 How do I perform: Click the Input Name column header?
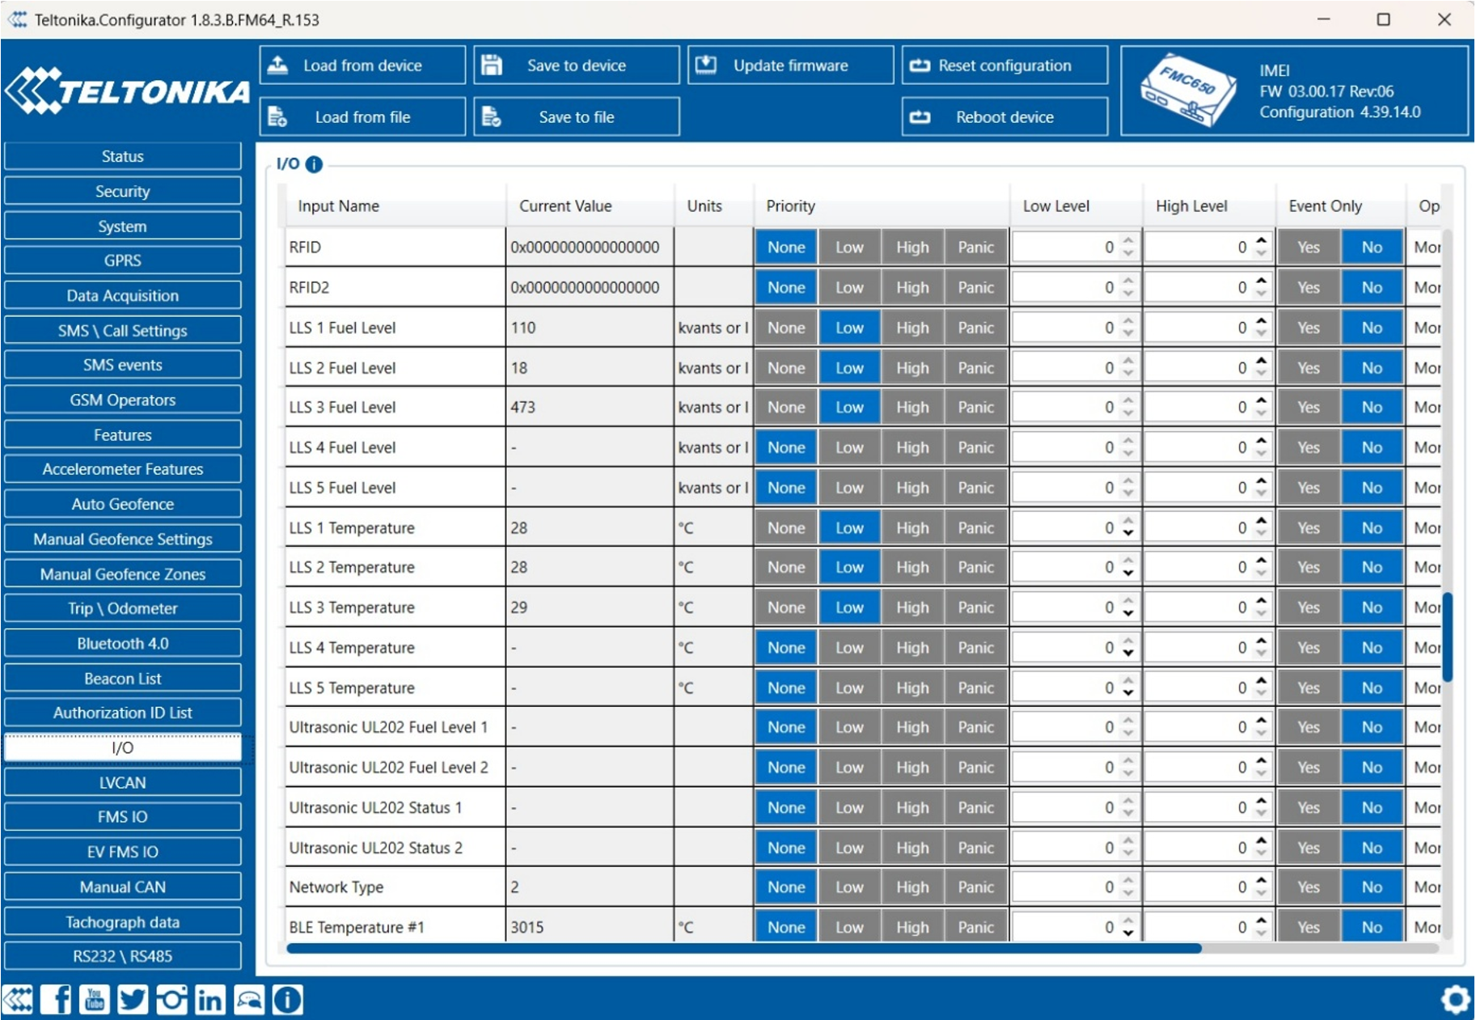click(395, 206)
